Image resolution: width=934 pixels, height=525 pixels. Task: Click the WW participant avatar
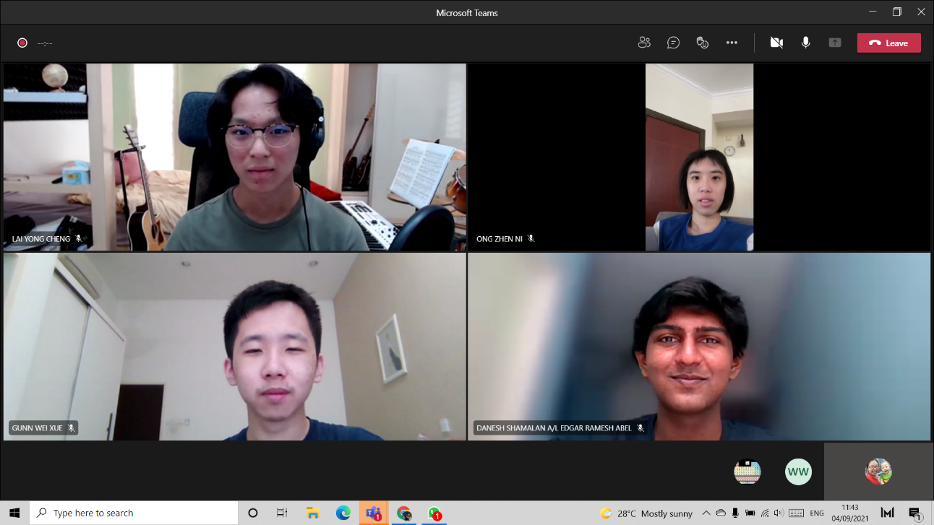click(798, 472)
